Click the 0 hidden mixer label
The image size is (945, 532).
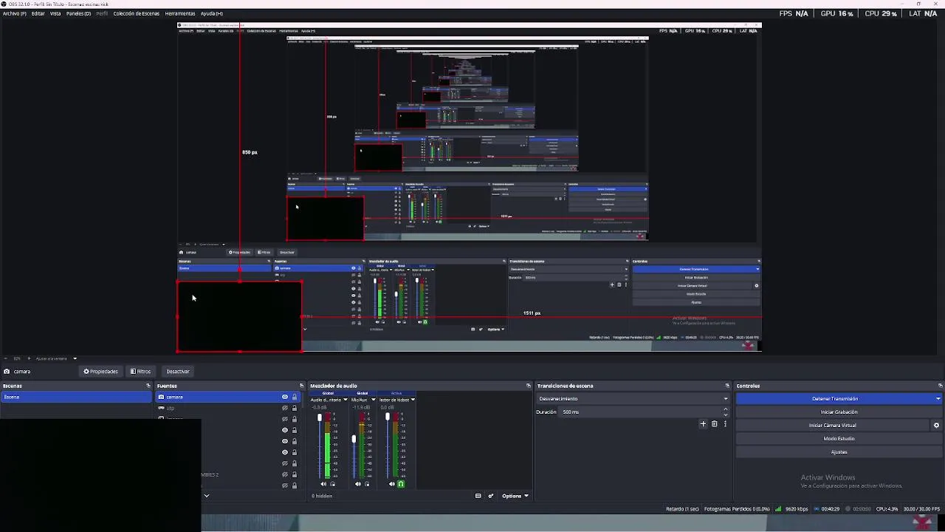(x=322, y=496)
